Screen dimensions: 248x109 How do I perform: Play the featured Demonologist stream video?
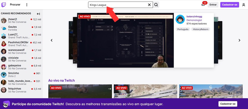click(x=126, y=40)
